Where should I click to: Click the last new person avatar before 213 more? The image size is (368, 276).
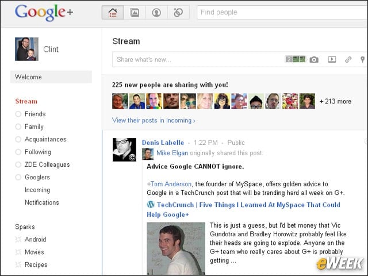307,101
